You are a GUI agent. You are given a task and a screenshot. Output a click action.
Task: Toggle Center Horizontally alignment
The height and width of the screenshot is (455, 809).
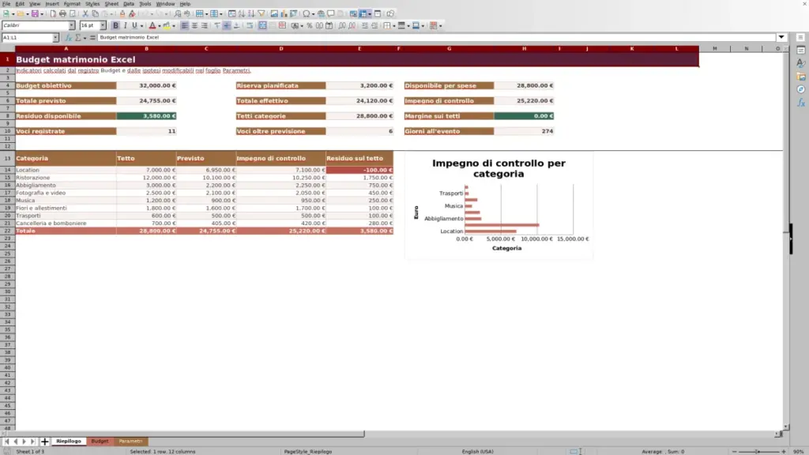point(194,26)
